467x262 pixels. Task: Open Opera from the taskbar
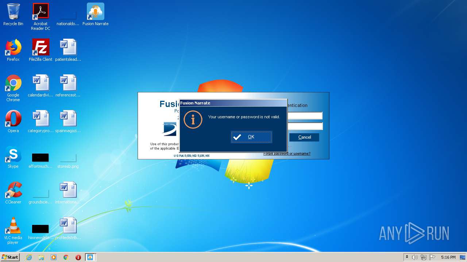(78, 257)
